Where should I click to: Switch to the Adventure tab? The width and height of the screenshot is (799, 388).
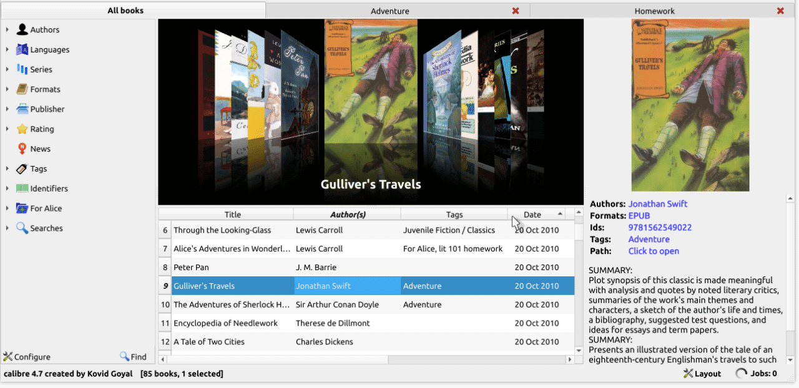[x=398, y=11]
